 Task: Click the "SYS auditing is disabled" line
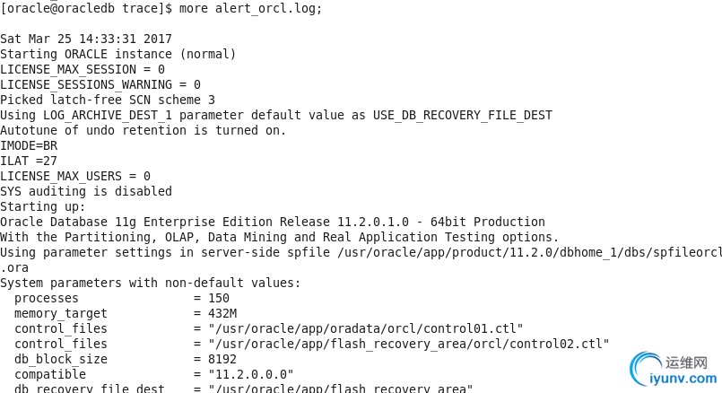coord(86,191)
